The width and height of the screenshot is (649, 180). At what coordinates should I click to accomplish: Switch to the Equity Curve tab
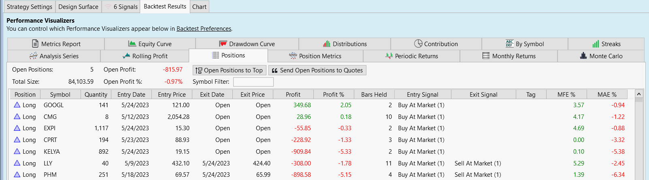coord(150,44)
